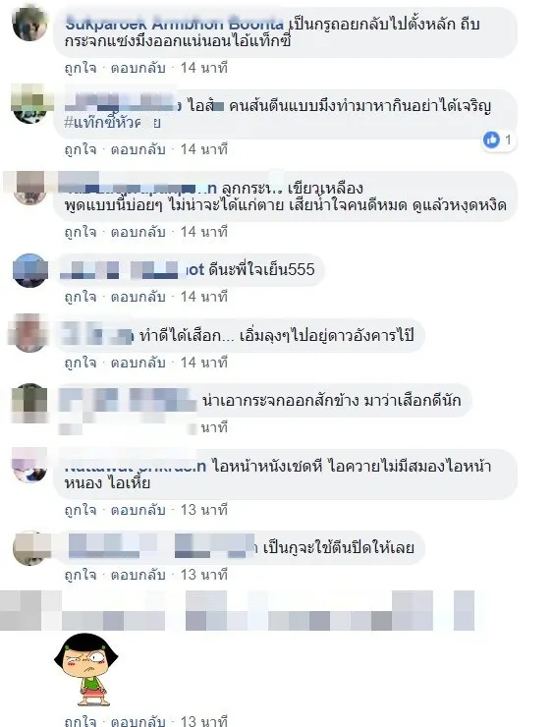Reply to the เป็นกูจะใช้ตีนปิดให้เลย comment

138,575
